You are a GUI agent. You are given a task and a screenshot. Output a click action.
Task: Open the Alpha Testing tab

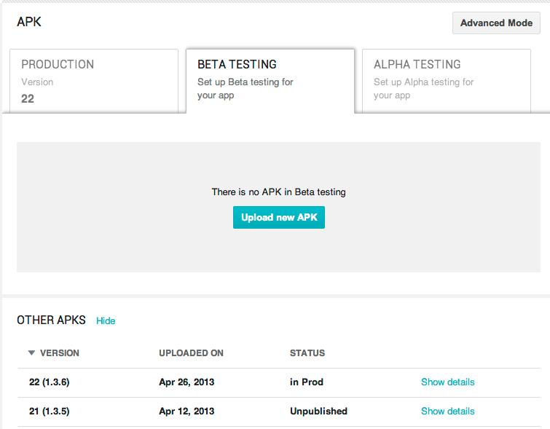pos(446,80)
